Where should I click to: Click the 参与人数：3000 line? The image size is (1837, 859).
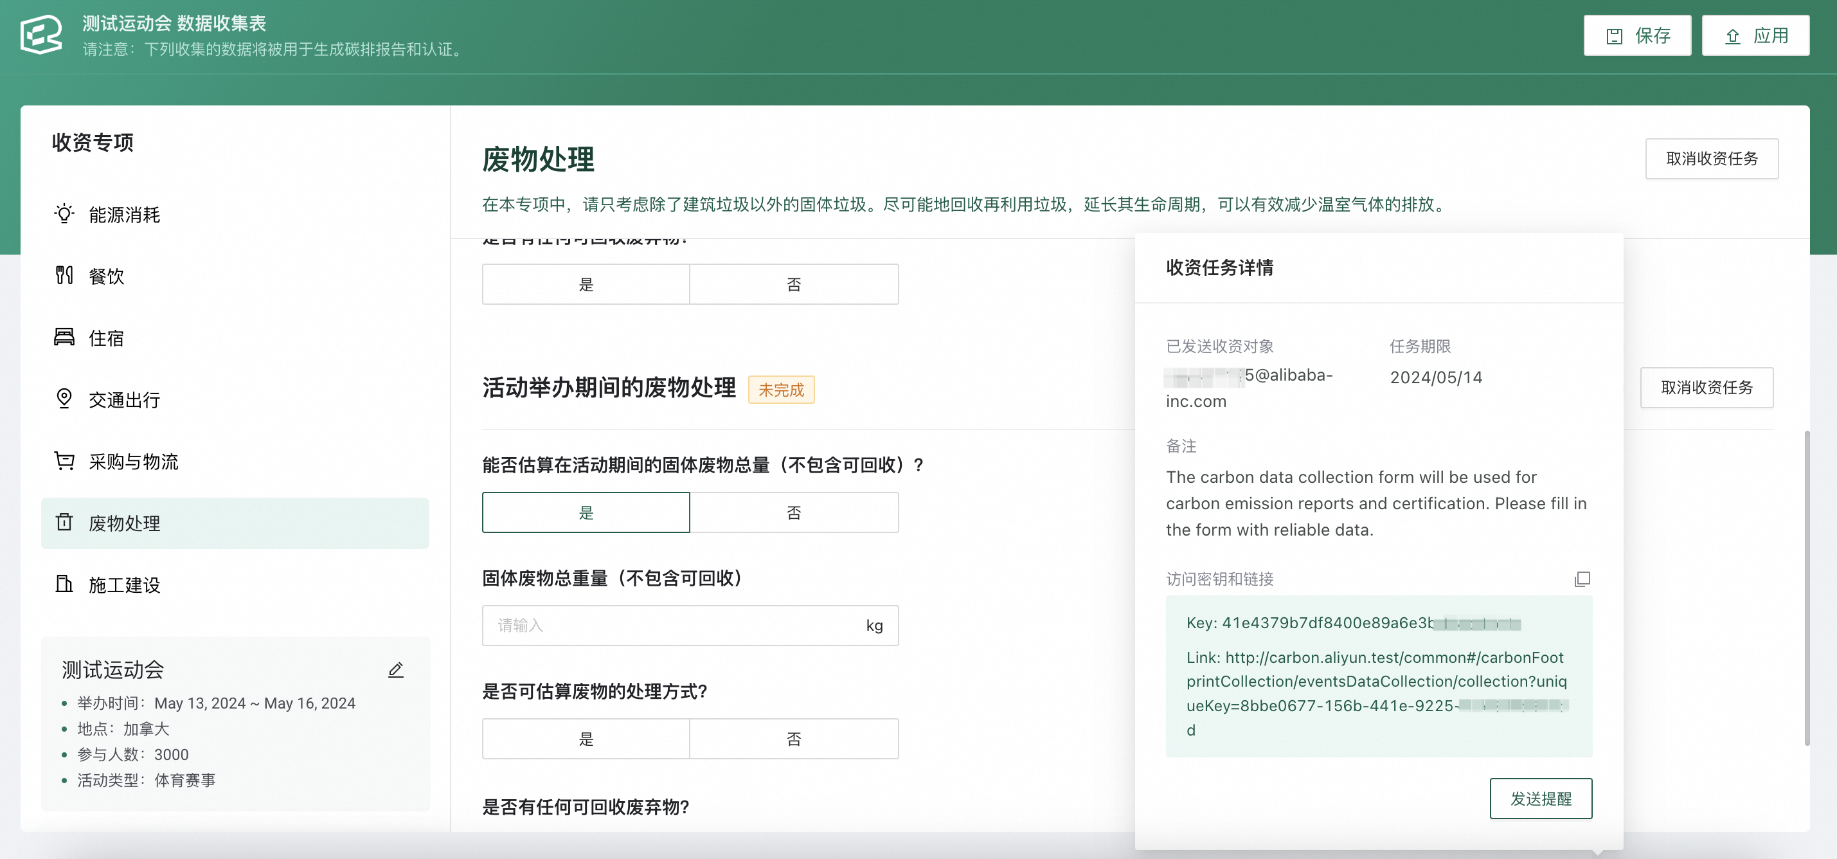click(132, 754)
